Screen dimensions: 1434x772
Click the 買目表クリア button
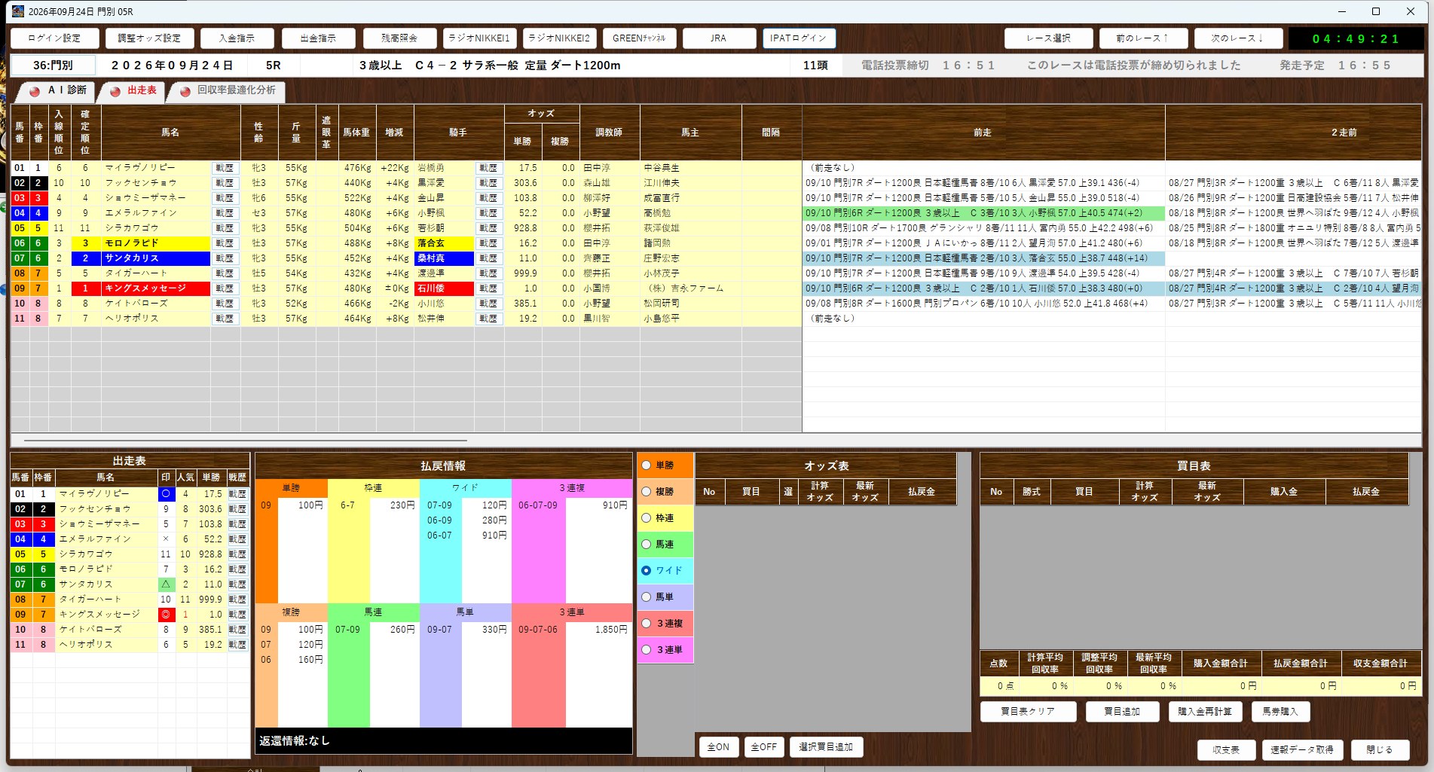[x=1028, y=712]
